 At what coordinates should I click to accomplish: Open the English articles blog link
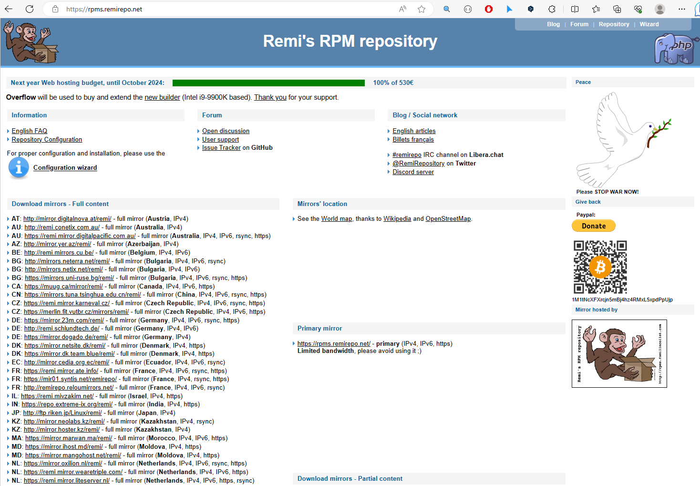(x=414, y=131)
